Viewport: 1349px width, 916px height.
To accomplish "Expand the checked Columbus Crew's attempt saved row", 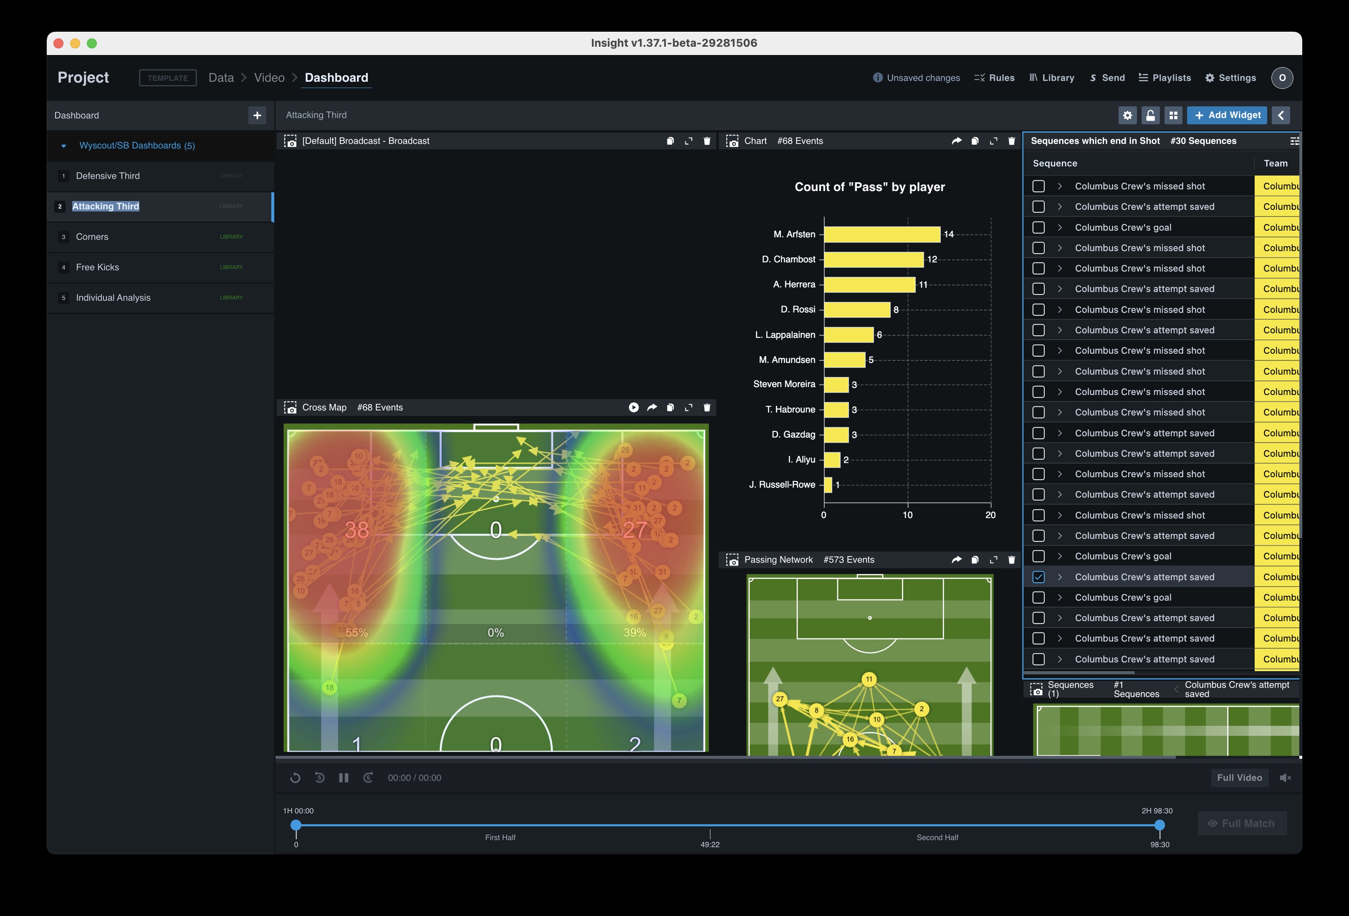I will click(1059, 576).
